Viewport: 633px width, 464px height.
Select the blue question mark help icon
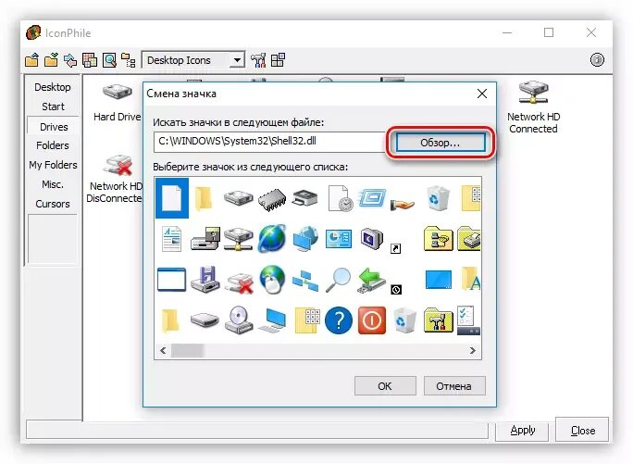339,320
